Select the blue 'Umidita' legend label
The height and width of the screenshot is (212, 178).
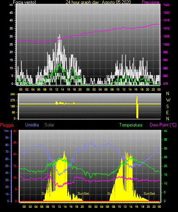pos(32,125)
